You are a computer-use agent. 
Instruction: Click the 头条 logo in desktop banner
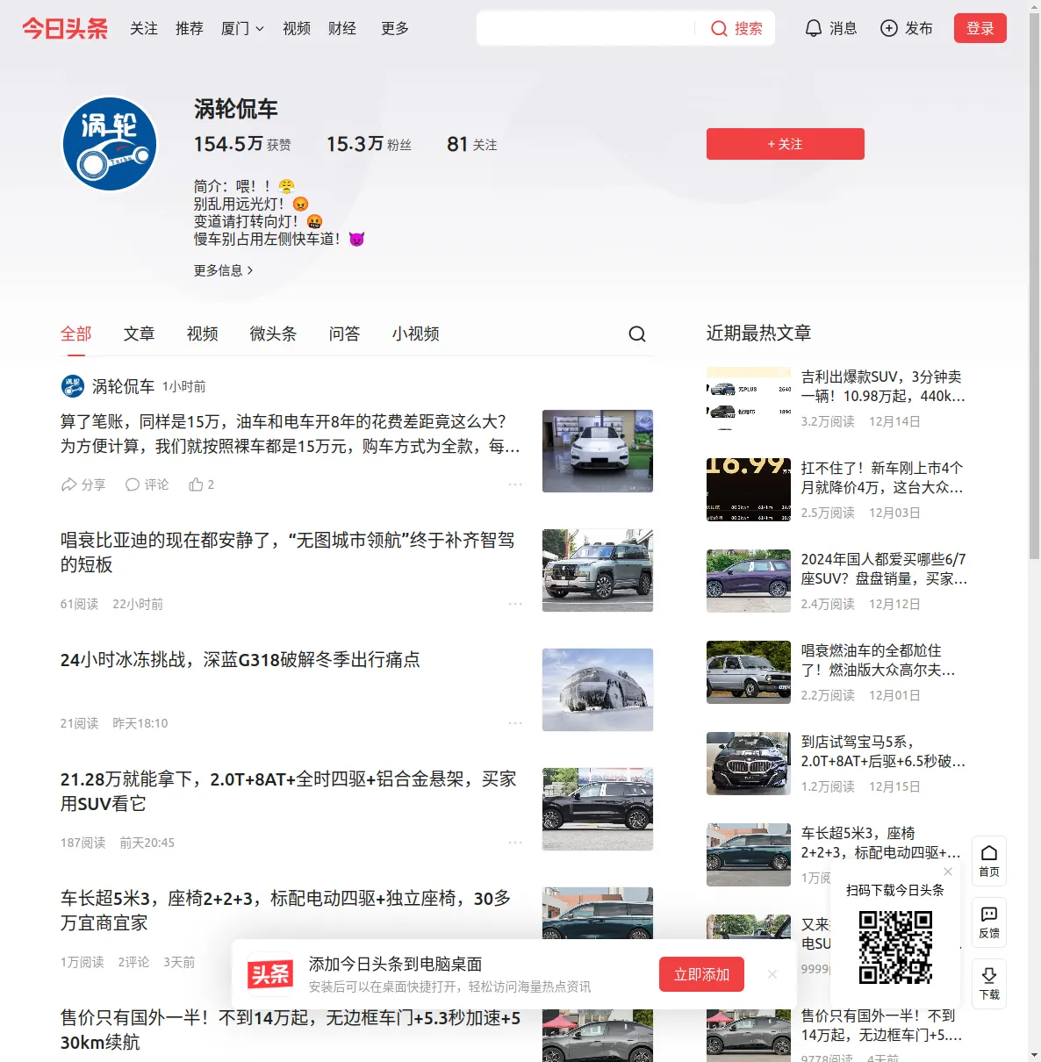(x=270, y=974)
